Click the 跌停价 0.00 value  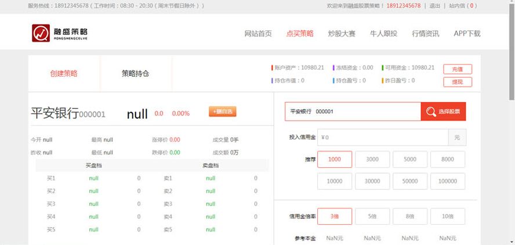(175, 153)
